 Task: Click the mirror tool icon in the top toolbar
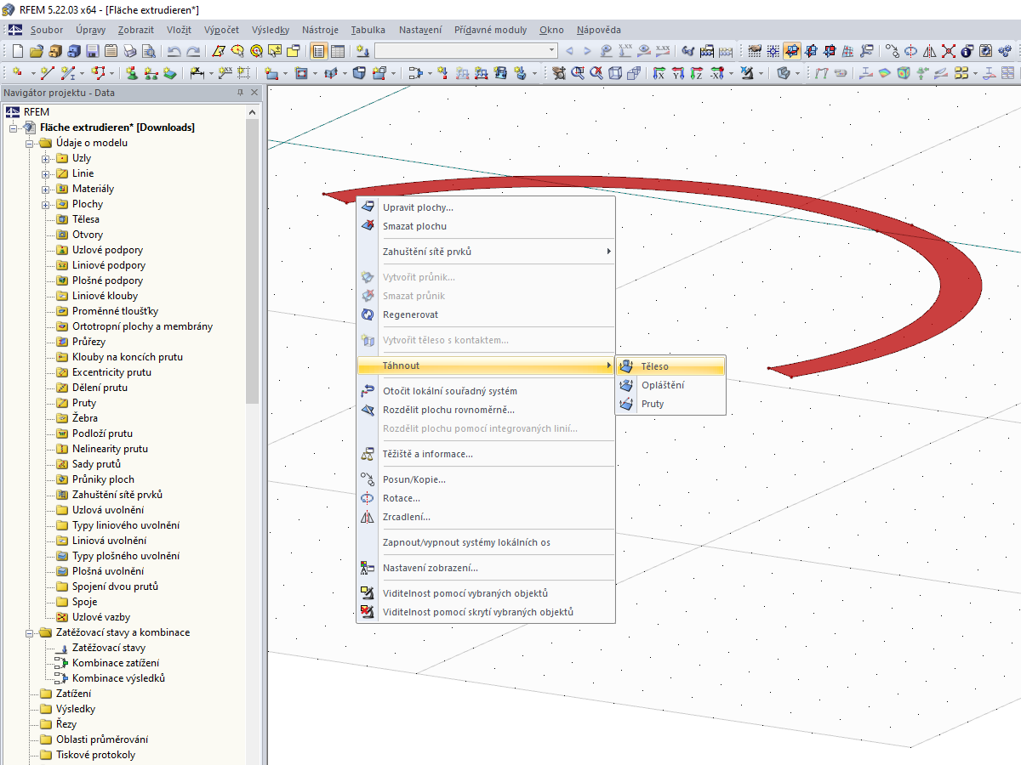[x=930, y=51]
